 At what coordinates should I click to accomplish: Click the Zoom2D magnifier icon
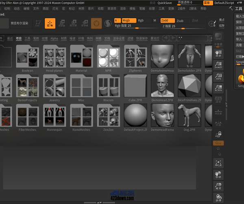point(218,64)
